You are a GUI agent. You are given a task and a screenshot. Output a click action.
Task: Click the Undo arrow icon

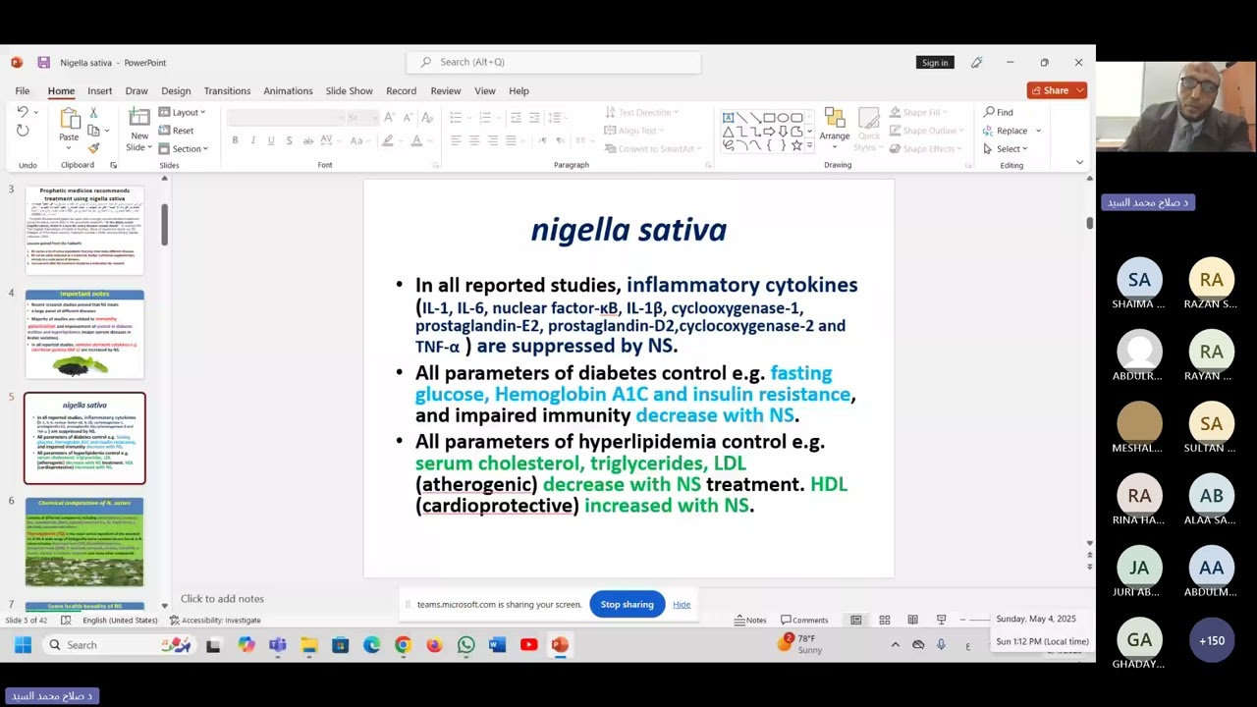(x=22, y=112)
